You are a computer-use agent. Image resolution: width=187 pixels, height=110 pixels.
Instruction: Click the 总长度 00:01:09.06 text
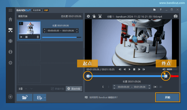(71, 16)
